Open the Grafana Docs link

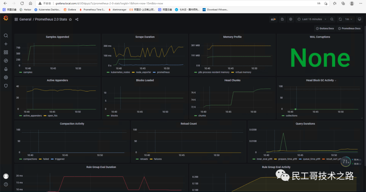[x=325, y=28]
